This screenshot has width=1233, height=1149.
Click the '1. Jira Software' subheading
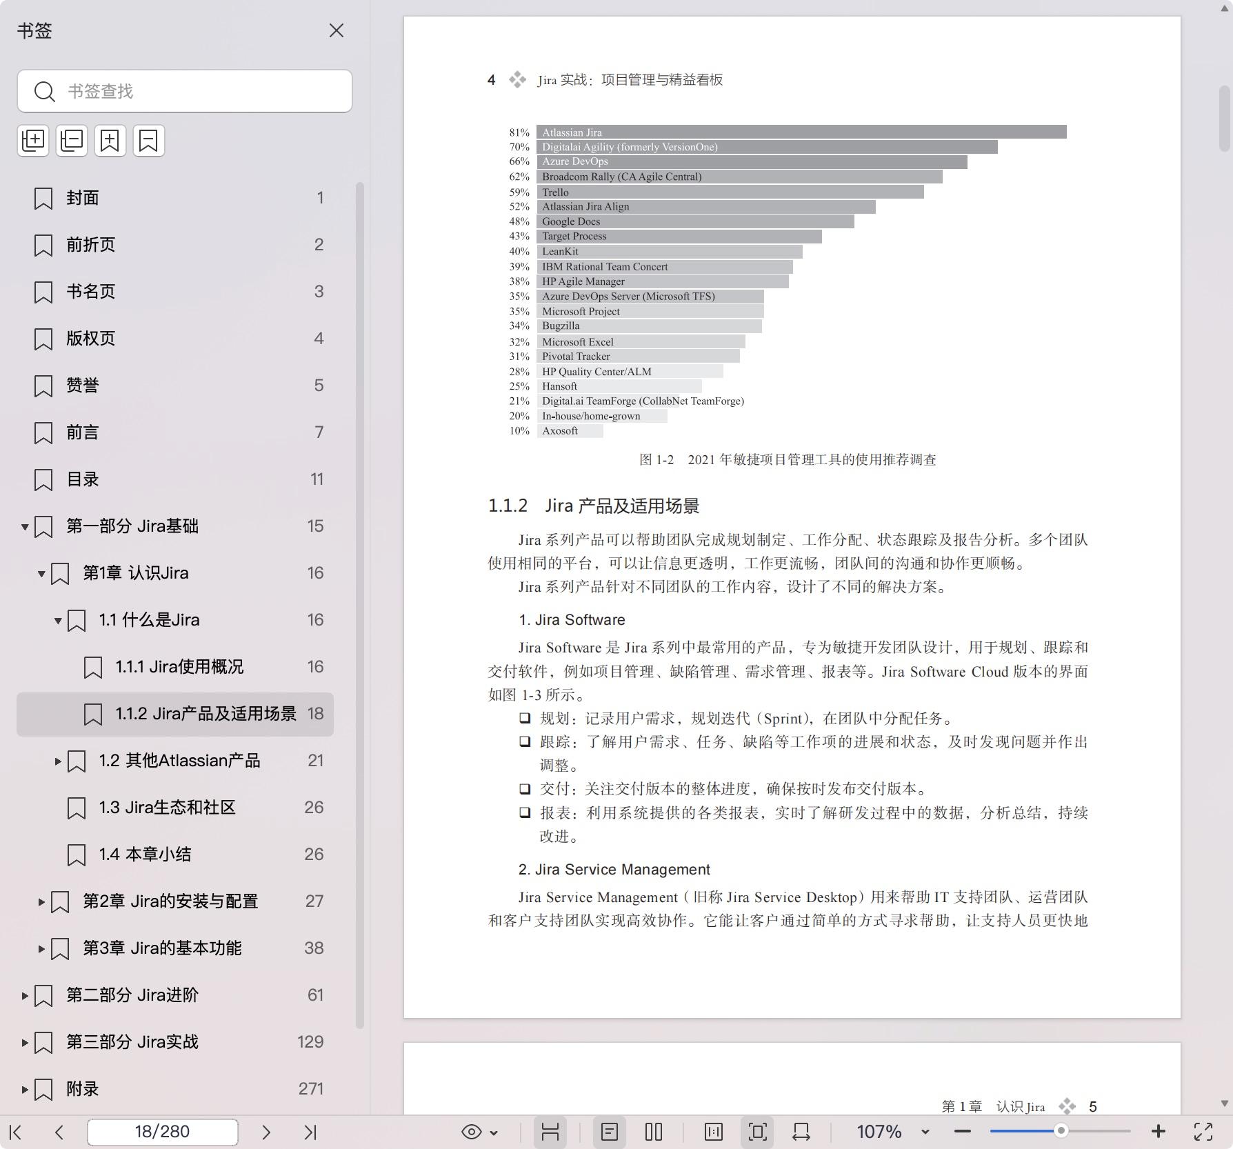(x=572, y=619)
